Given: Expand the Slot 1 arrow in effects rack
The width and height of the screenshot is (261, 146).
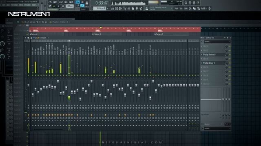Looking at the screenshot, I should click(202, 46).
